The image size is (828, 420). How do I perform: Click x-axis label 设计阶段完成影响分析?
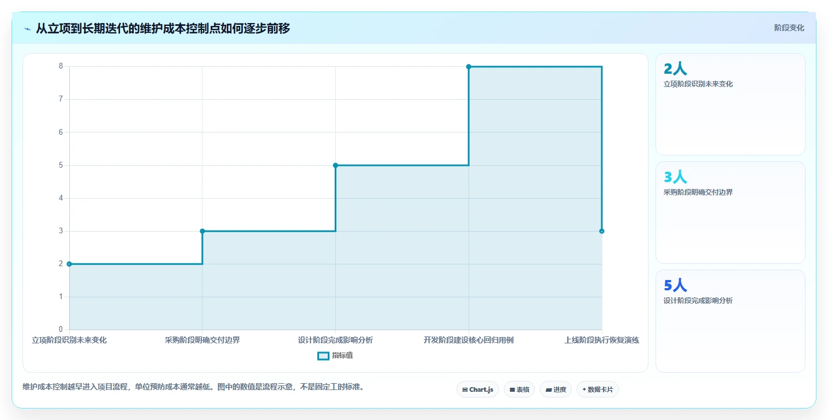coord(335,340)
